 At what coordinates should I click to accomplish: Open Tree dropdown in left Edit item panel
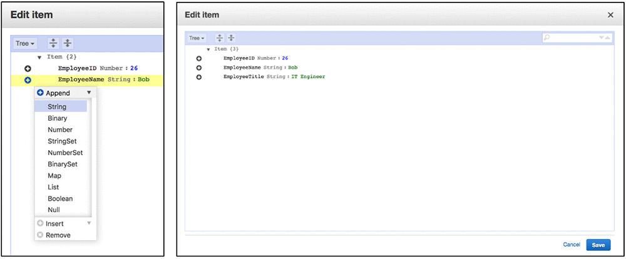[26, 43]
